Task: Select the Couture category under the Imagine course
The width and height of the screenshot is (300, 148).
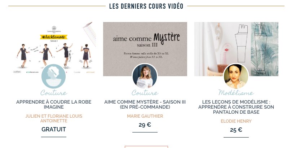Action: (54, 93)
